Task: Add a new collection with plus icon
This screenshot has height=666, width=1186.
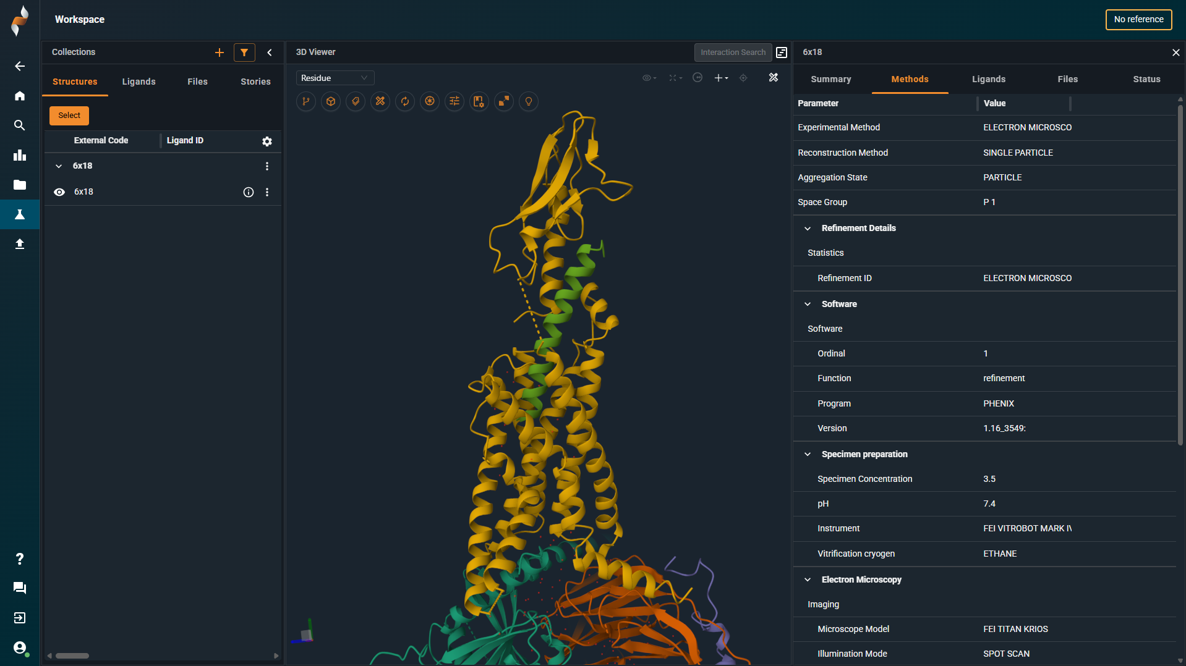Action: tap(220, 53)
